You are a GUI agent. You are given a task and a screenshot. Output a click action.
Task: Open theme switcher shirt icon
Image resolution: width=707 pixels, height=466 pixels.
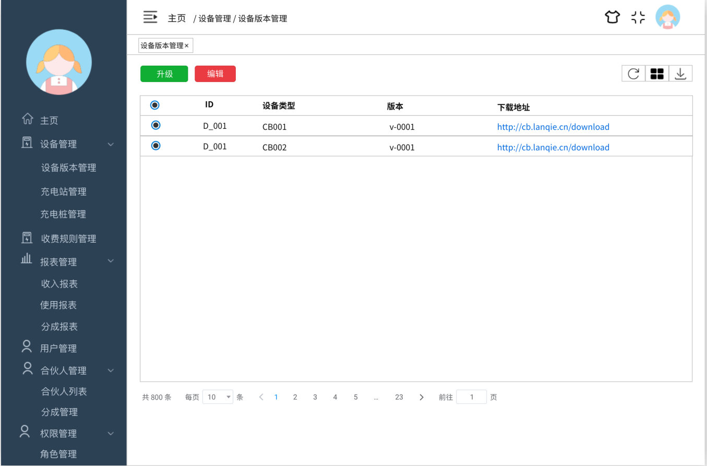pos(612,17)
